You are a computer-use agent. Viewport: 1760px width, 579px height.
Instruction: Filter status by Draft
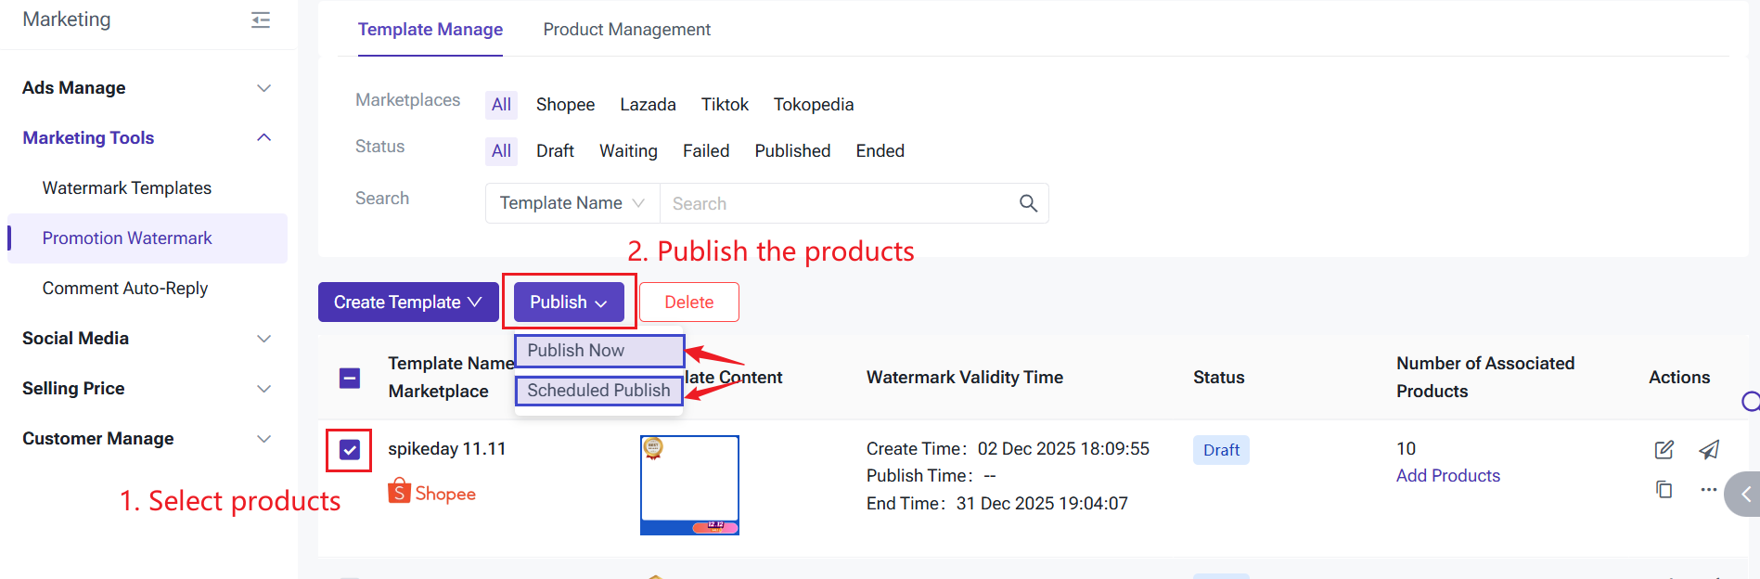point(555,151)
